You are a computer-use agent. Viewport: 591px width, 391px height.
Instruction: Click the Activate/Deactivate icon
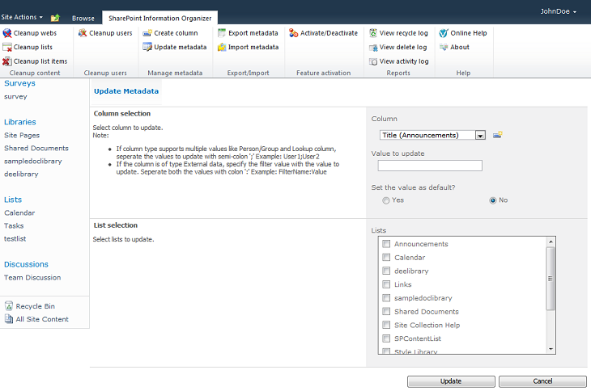(294, 33)
